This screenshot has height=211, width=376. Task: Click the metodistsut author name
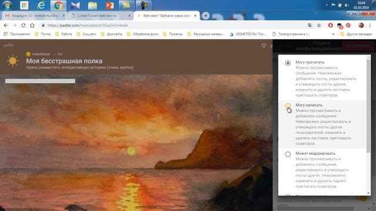pos(41,54)
